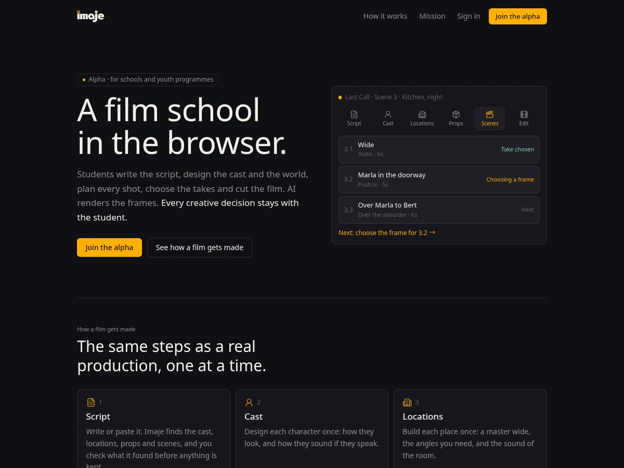The image size is (624, 468).
Task: Click the Take chosen status
Action: 517,149
